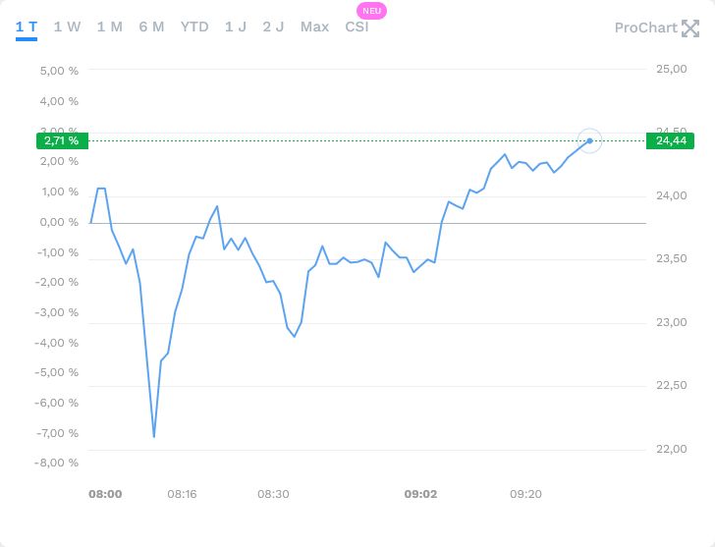Click the green 24,44 price label
This screenshot has height=547, width=715.
pyautogui.click(x=670, y=141)
